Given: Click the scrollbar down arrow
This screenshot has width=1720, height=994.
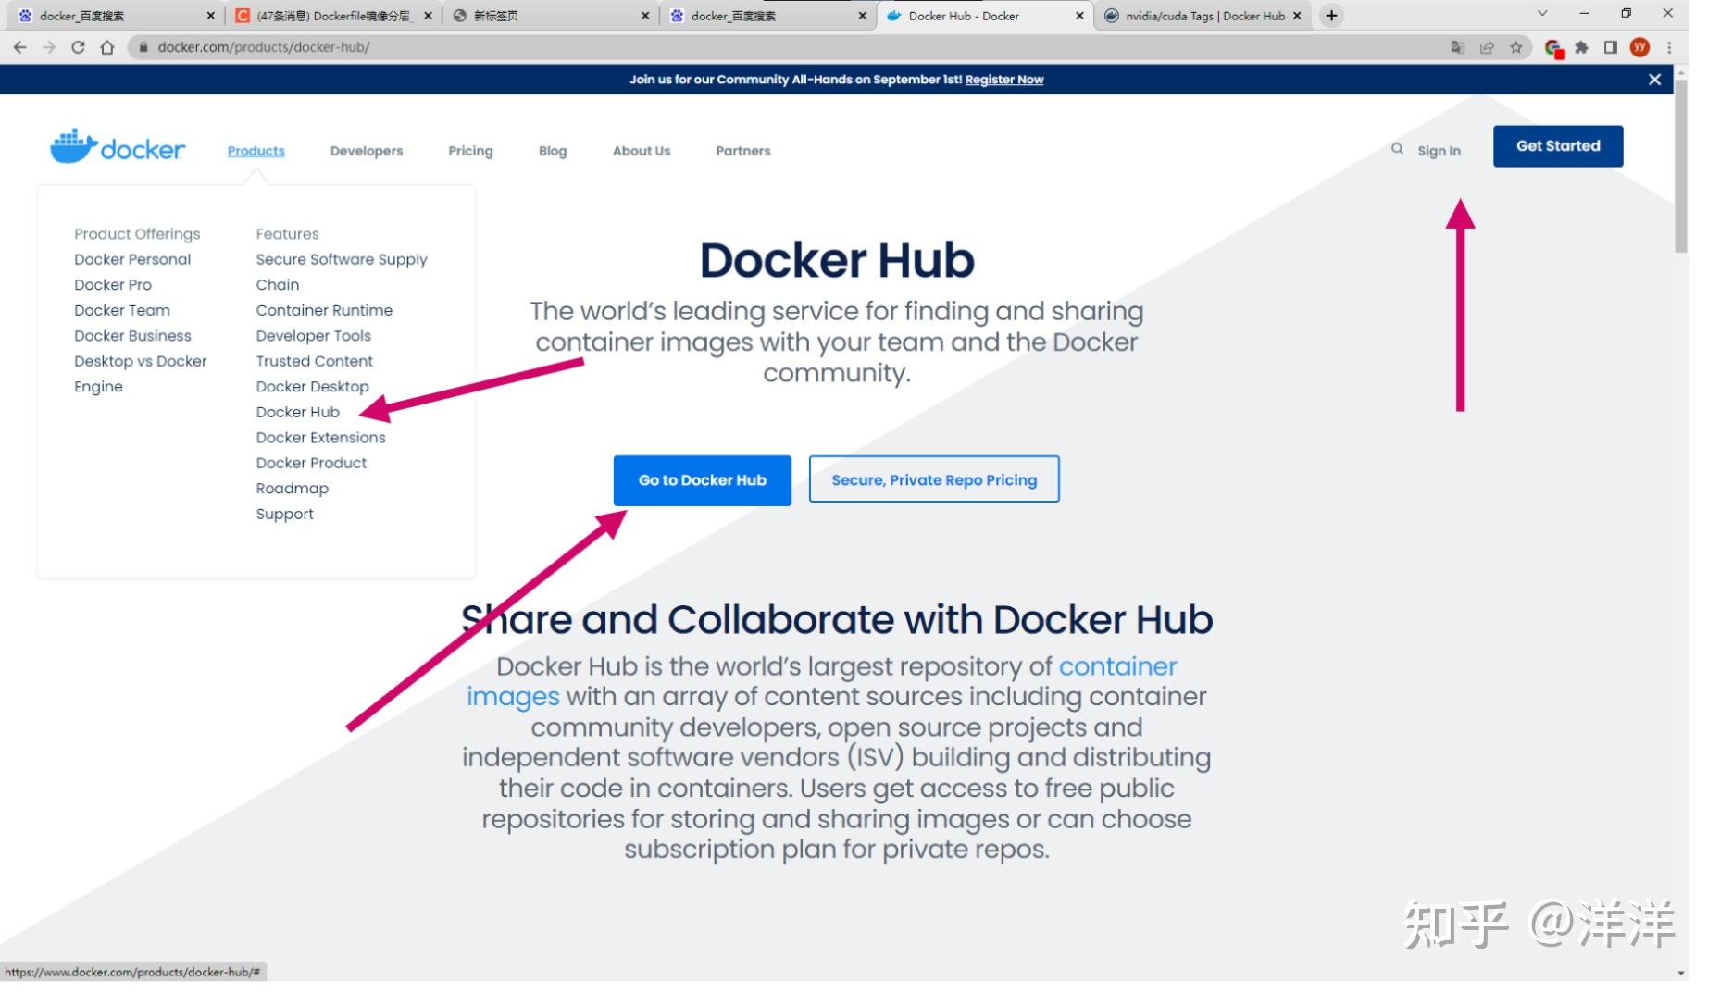Looking at the screenshot, I should point(1680,974).
